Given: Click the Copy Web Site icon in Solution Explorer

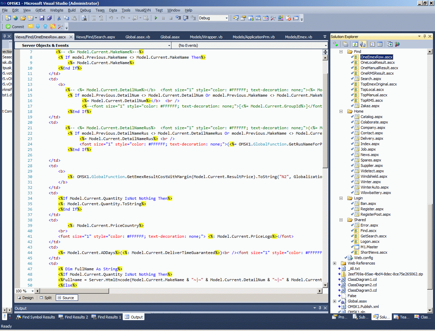Looking at the screenshot, I should [x=390, y=44].
